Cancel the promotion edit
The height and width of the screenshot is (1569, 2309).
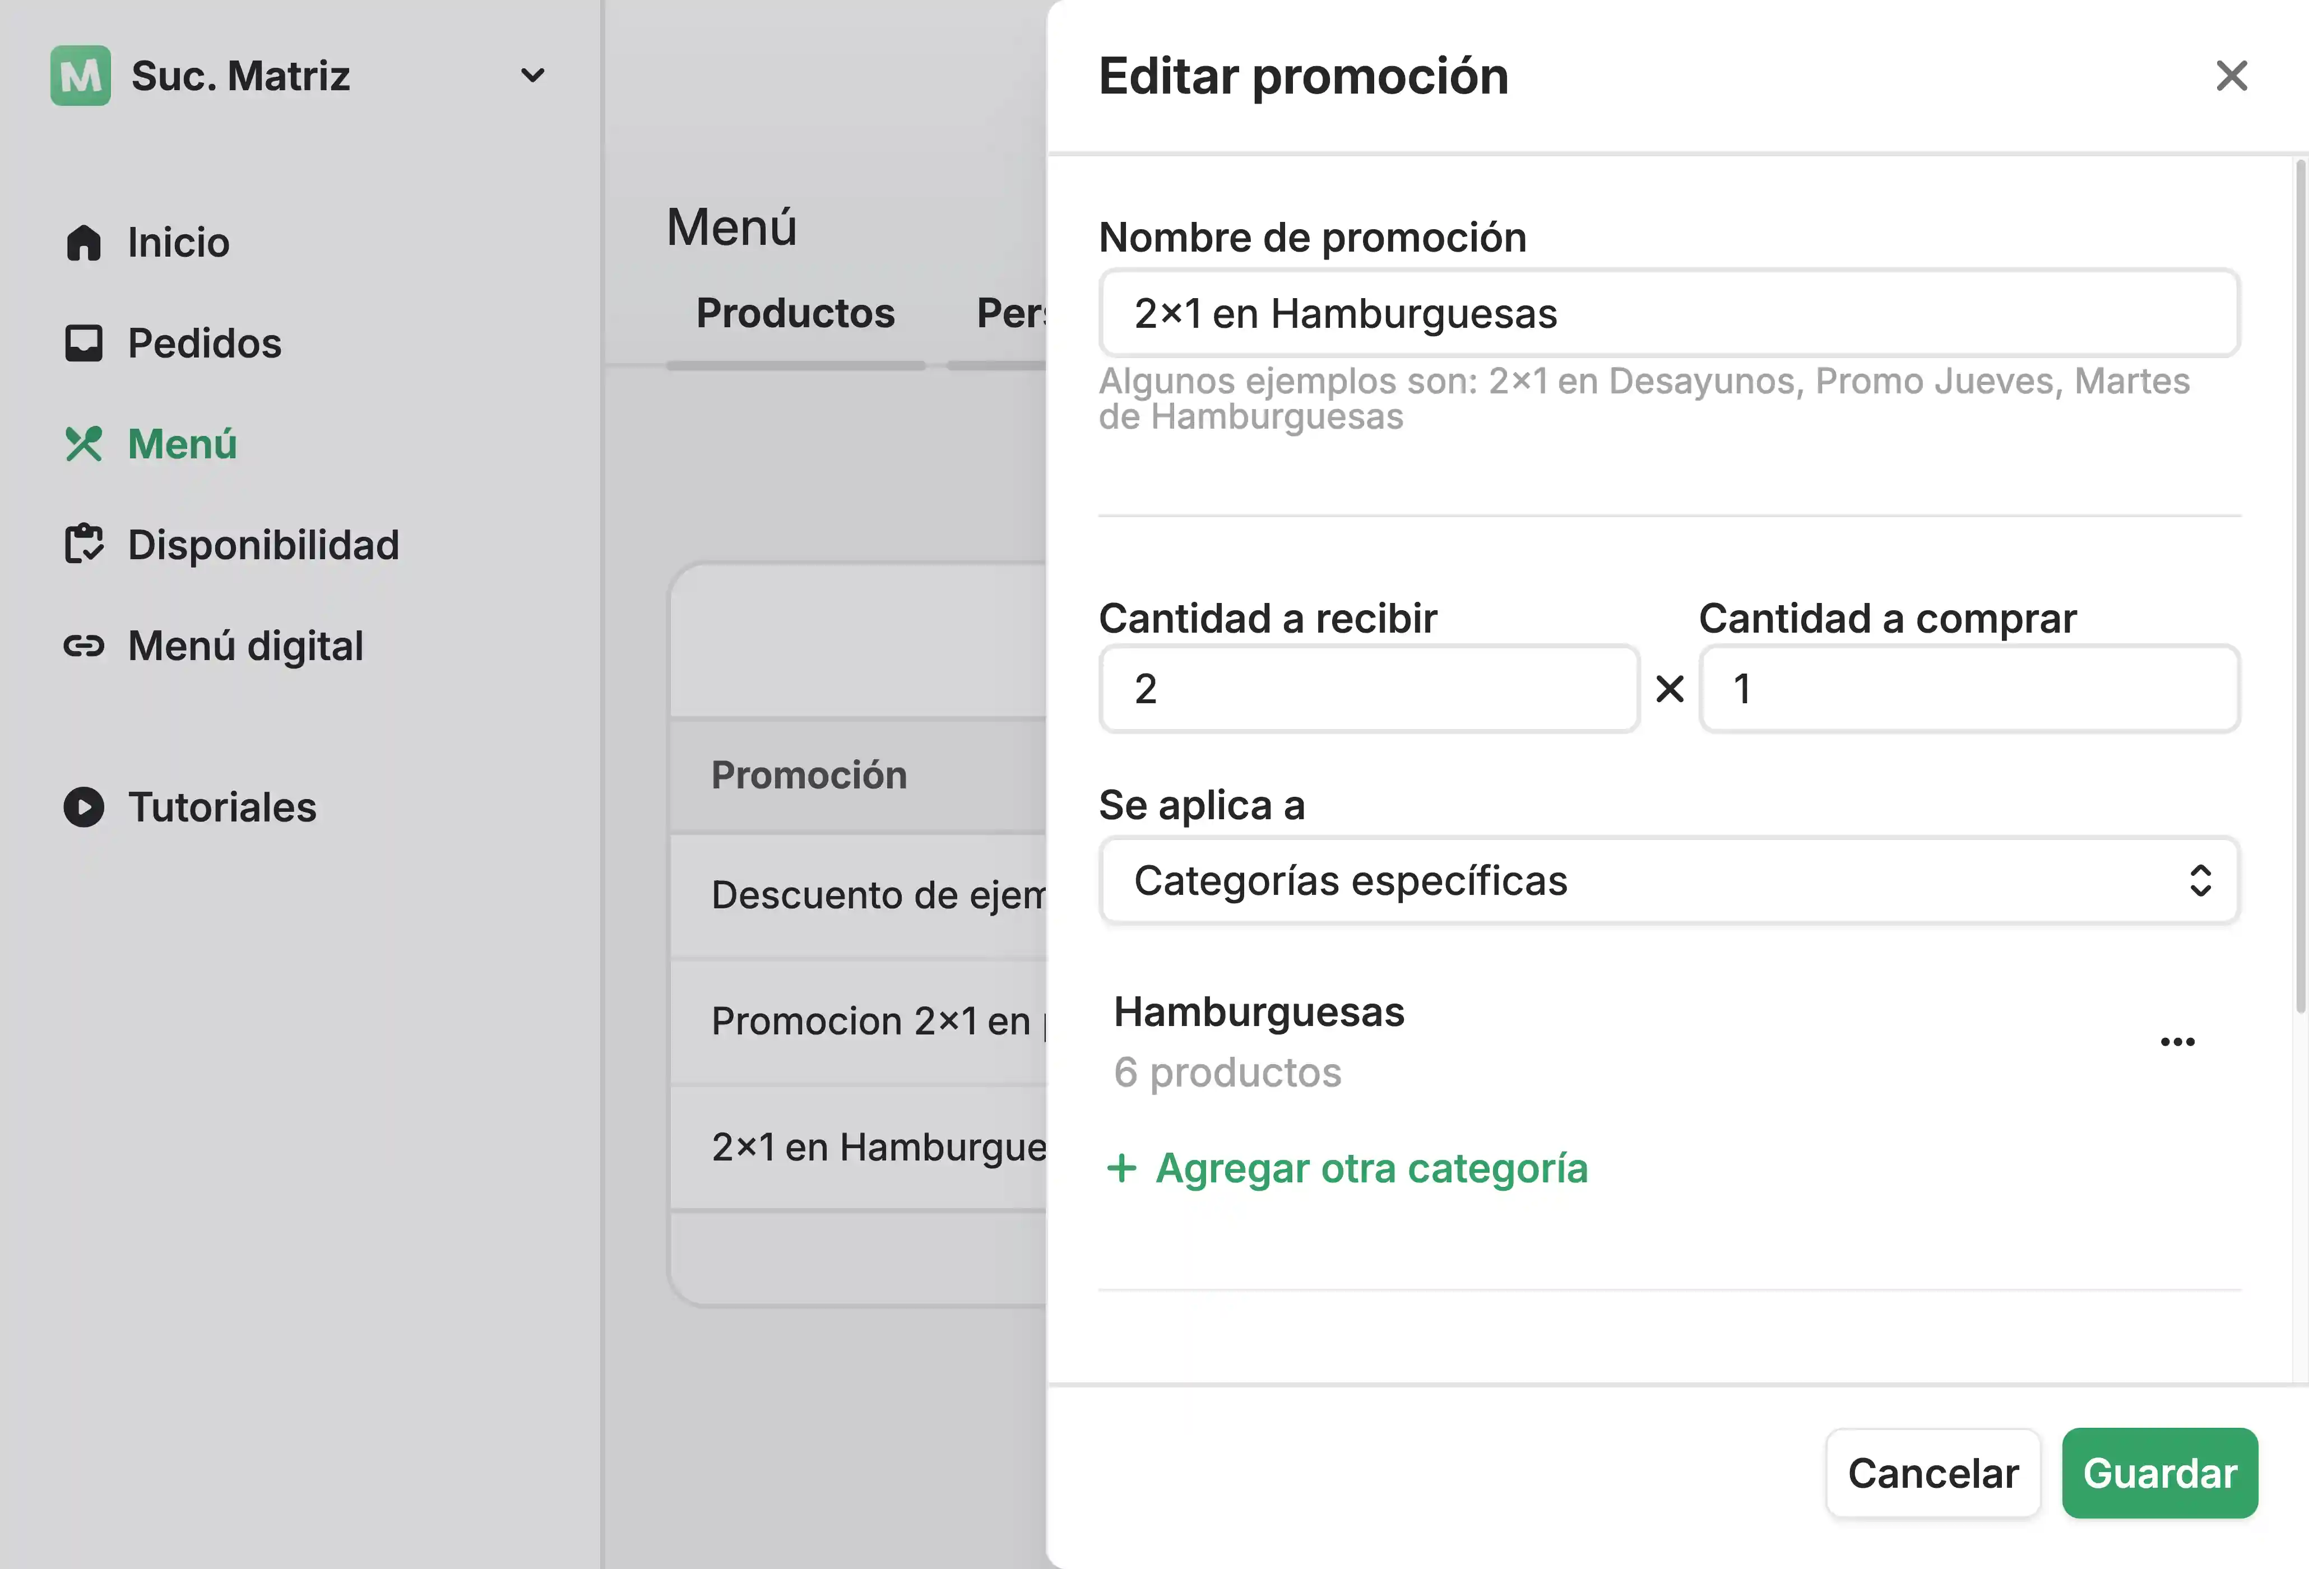pos(1932,1474)
